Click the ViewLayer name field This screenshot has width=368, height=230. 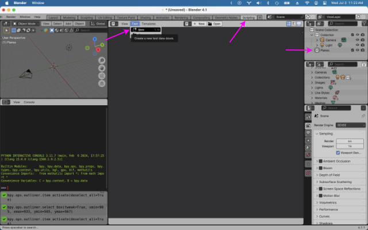340,17
